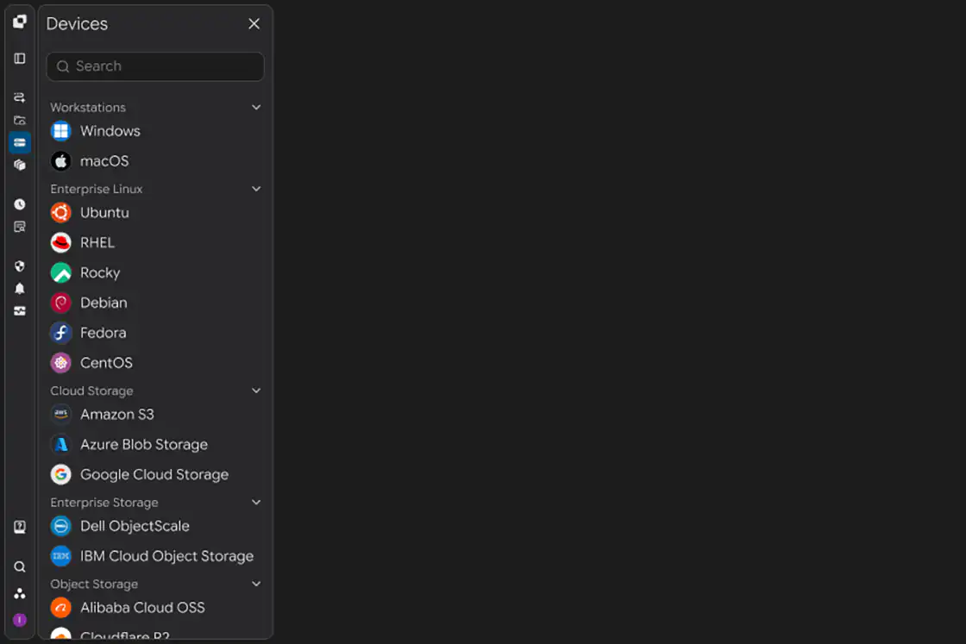Collapse the Workstations section
This screenshot has width=966, height=644.
tap(256, 107)
